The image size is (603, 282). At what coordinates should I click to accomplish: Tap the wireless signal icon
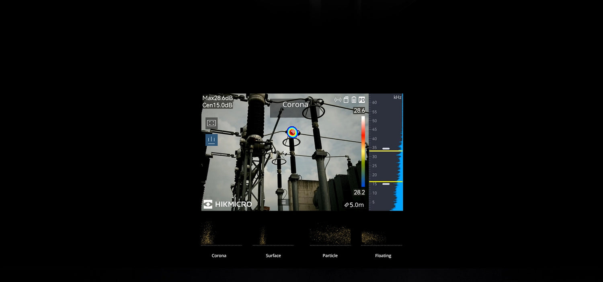(x=338, y=100)
